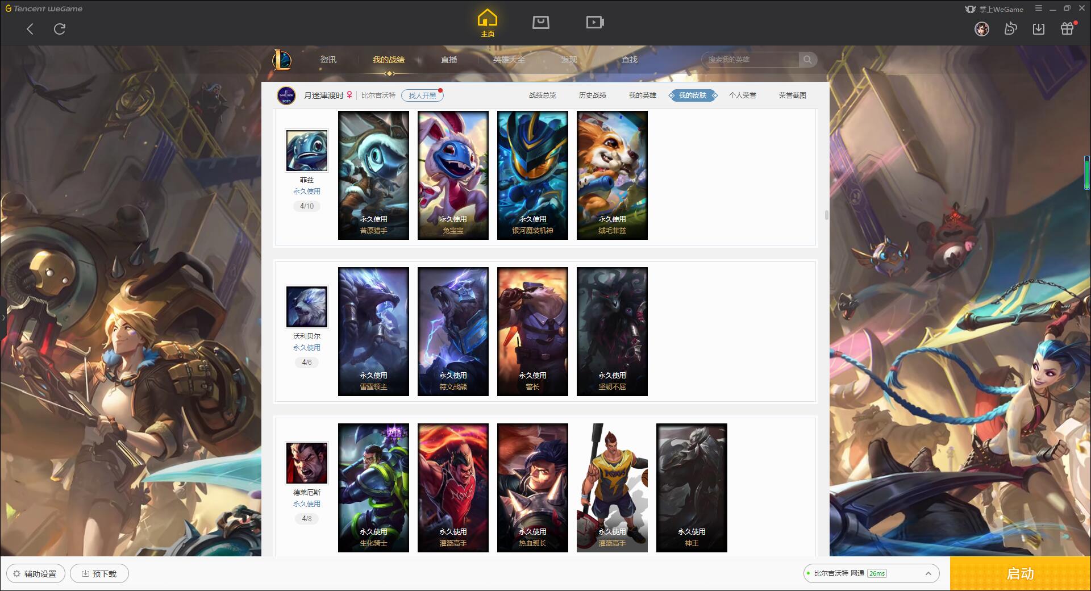Switch to 个人荣誉 sub-tab
The width and height of the screenshot is (1091, 591).
click(743, 95)
